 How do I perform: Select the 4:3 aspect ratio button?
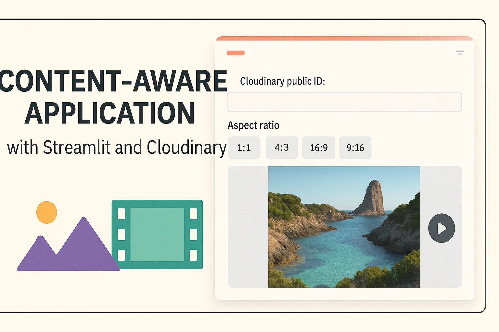click(282, 148)
